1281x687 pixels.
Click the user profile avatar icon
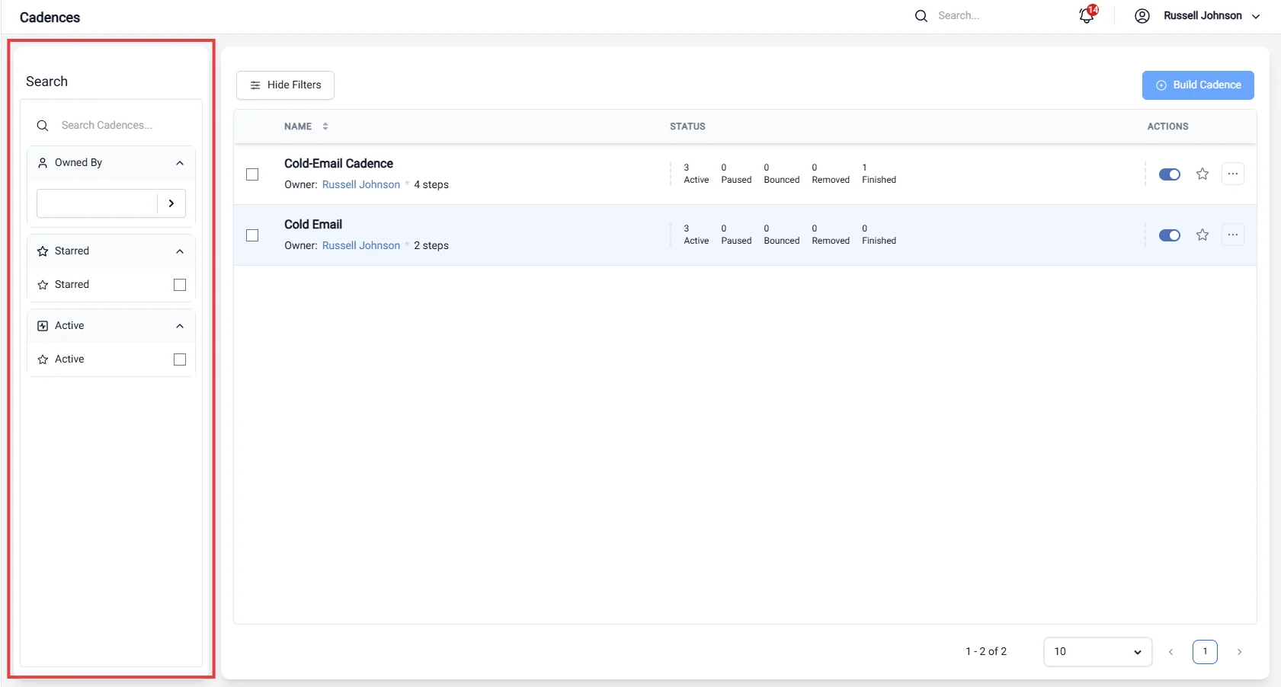coord(1142,16)
